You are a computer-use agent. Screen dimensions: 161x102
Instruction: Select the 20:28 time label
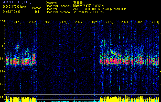point(125,22)
